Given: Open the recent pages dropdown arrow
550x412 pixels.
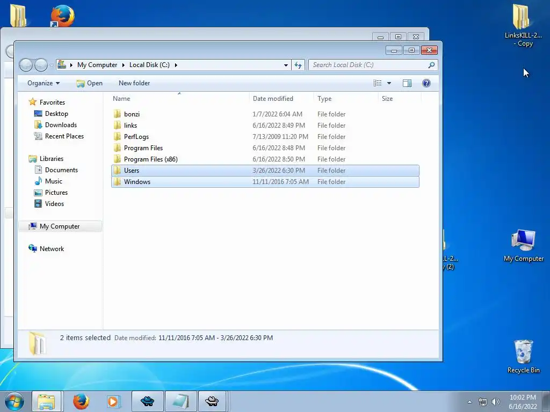Looking at the screenshot, I should tap(52, 65).
